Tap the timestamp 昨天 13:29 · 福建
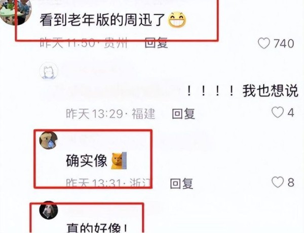This screenshot has width=304, height=233. click(110, 114)
